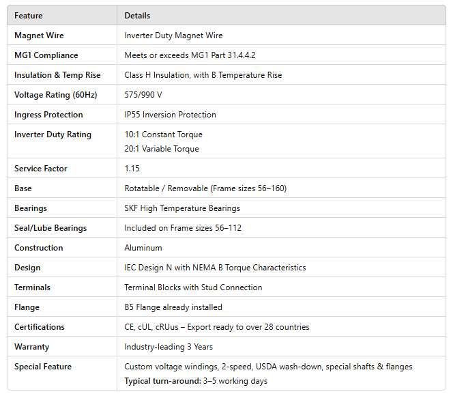The height and width of the screenshot is (396, 451).
Task: Click the IP55 Inversion Protection text
Action: [x=170, y=115]
